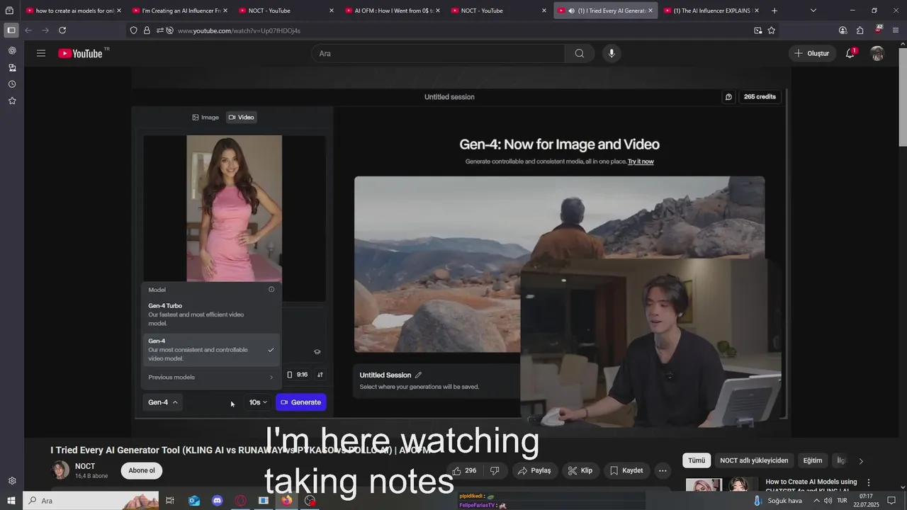This screenshot has height=510, width=907.
Task: Open Task View on the taskbar
Action: (x=170, y=501)
